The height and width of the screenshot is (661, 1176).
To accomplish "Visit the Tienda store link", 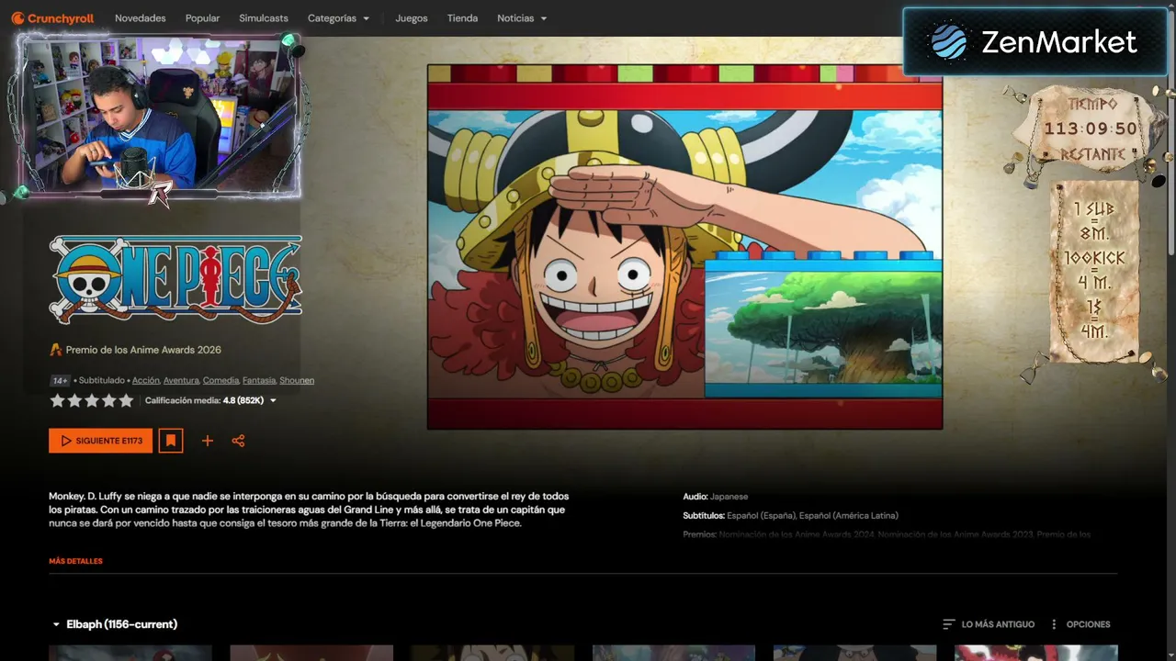I will pos(462,18).
